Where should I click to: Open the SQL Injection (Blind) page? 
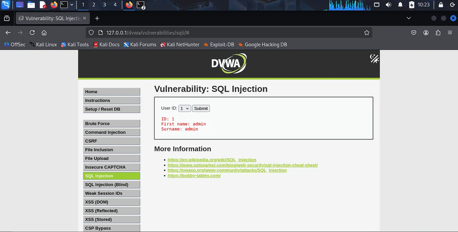[112, 184]
